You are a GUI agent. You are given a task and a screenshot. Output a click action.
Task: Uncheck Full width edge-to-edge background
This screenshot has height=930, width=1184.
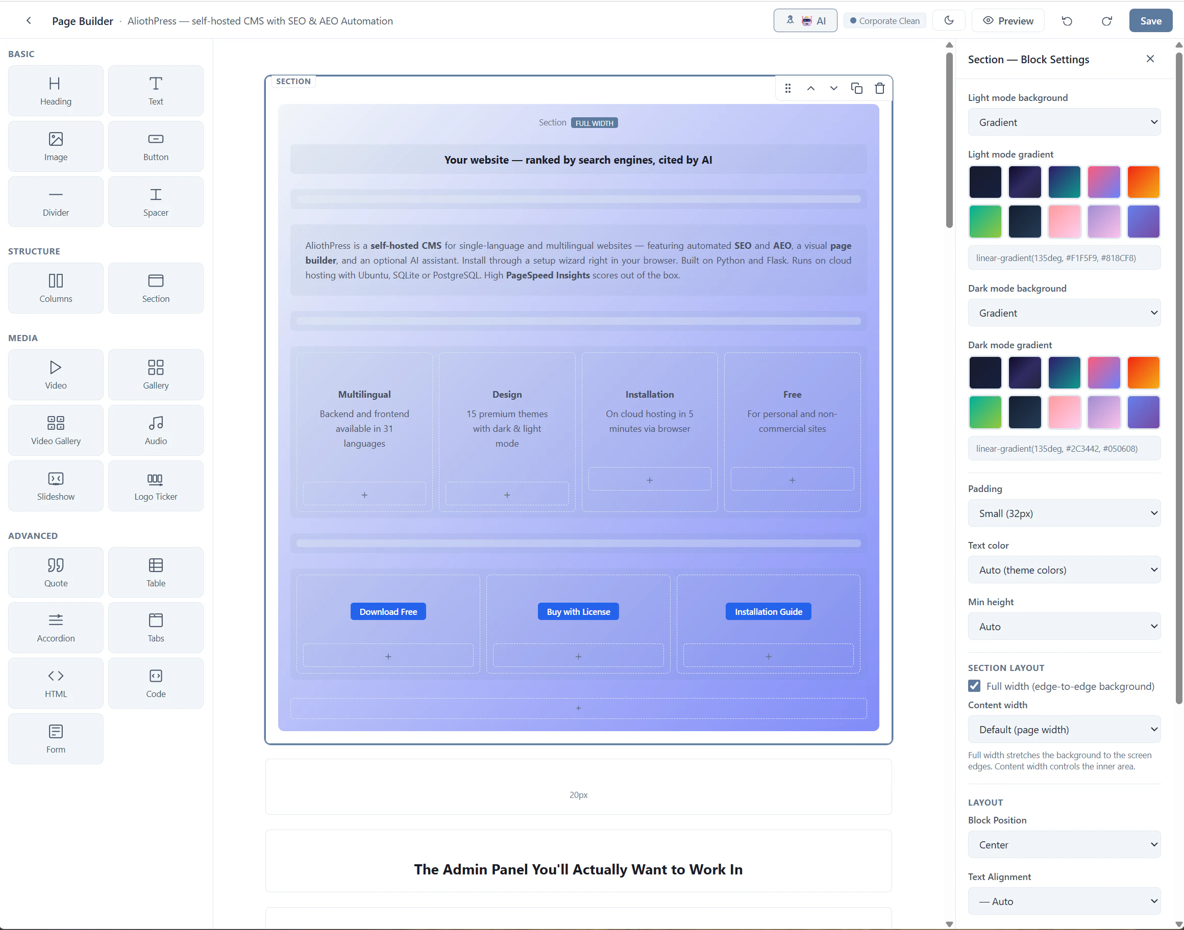click(x=974, y=686)
